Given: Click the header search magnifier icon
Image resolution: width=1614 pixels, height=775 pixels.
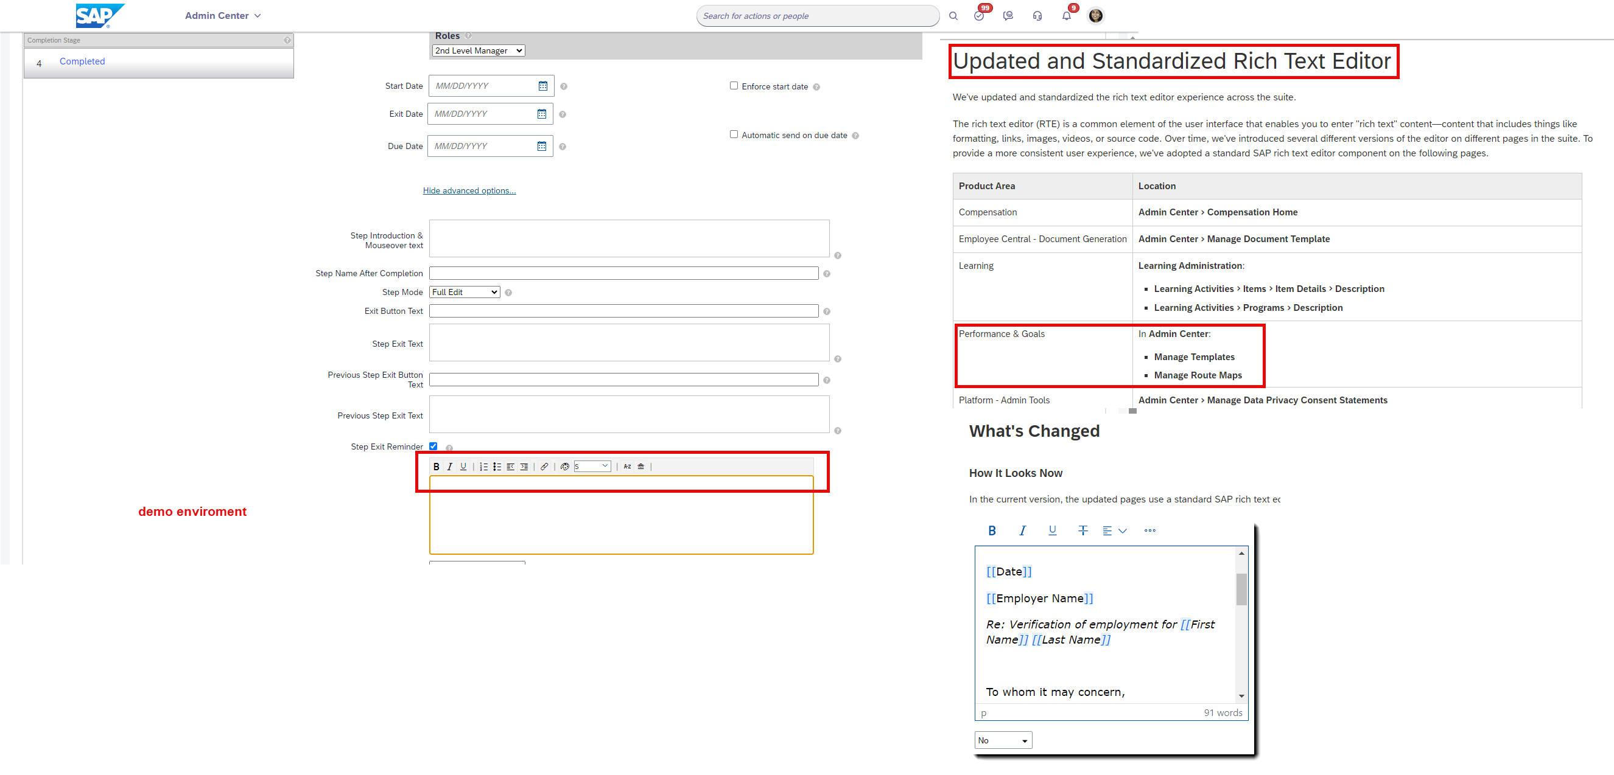Looking at the screenshot, I should (953, 16).
